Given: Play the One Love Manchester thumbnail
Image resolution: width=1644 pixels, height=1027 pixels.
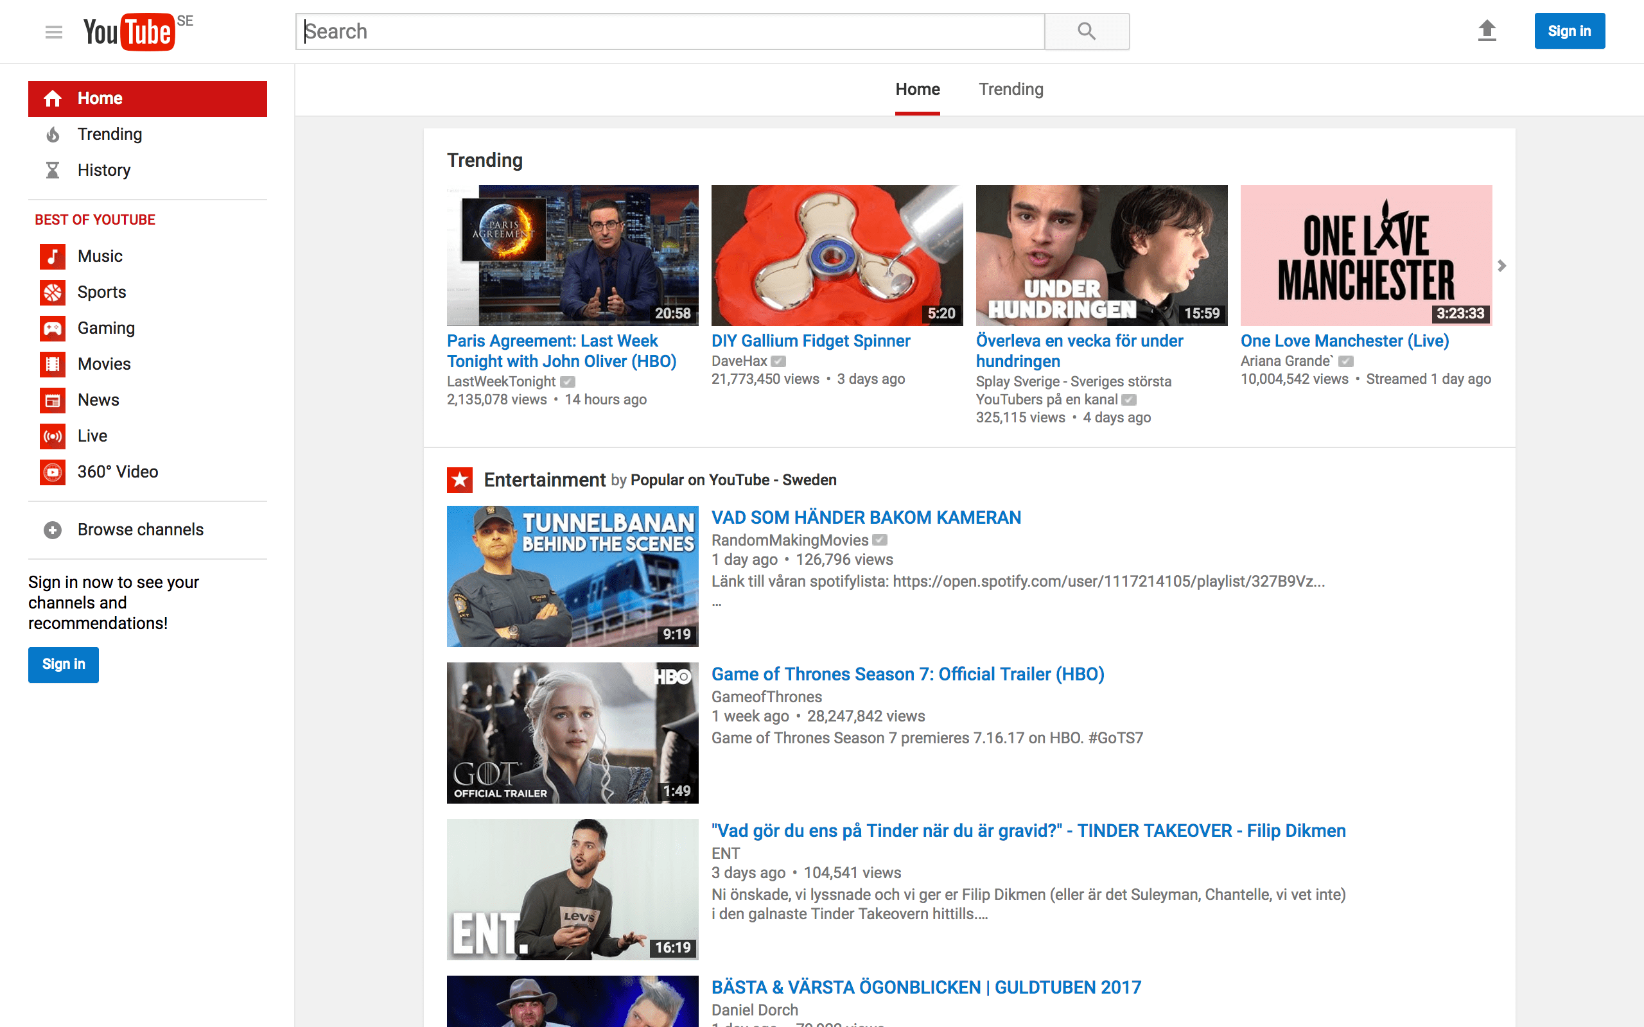Looking at the screenshot, I should (1365, 255).
